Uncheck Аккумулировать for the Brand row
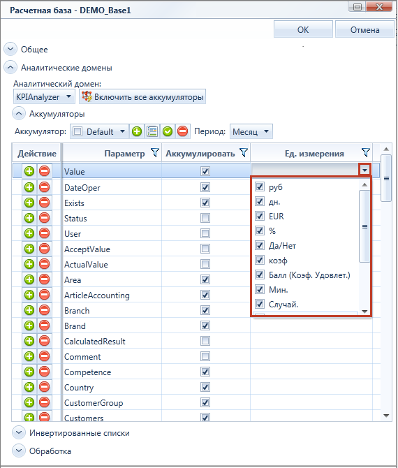398x468 pixels. (205, 326)
